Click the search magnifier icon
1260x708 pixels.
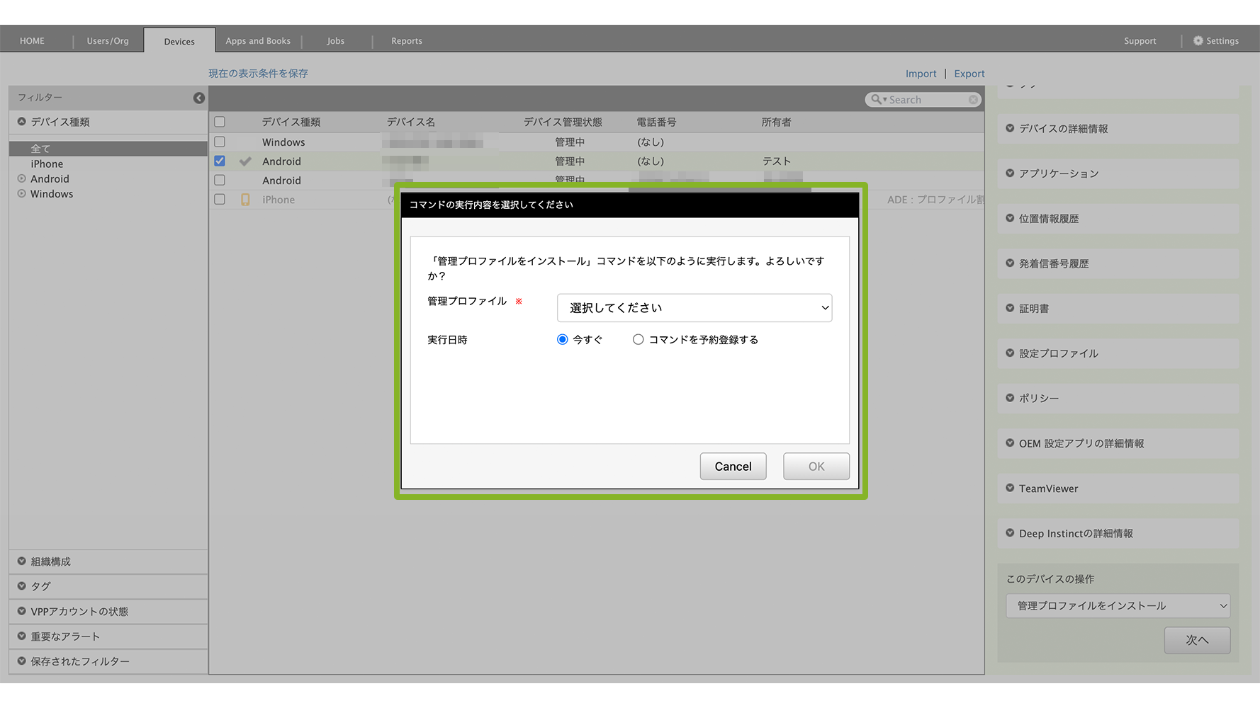(877, 100)
